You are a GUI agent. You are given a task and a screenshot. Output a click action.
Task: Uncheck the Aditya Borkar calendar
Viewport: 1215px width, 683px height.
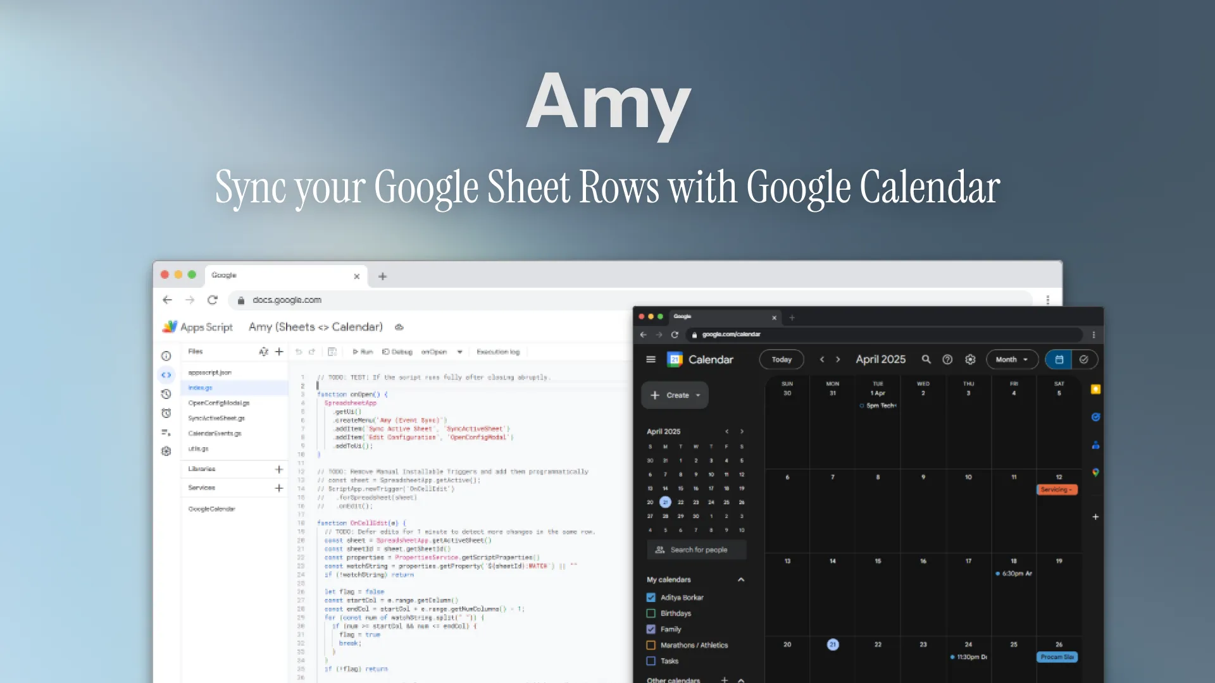pos(651,598)
